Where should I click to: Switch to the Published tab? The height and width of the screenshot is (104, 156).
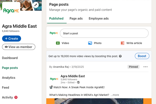(56, 18)
